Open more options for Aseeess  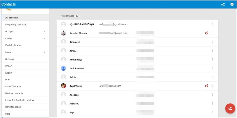(213, 95)
